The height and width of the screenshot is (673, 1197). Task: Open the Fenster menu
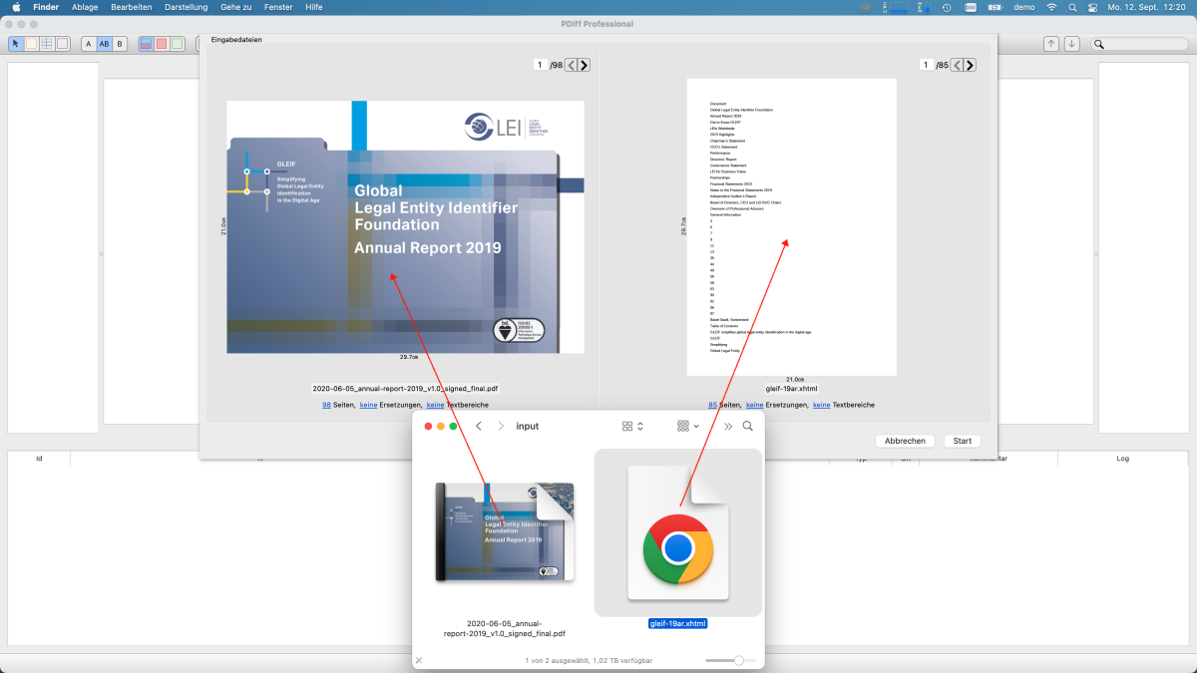point(278,7)
